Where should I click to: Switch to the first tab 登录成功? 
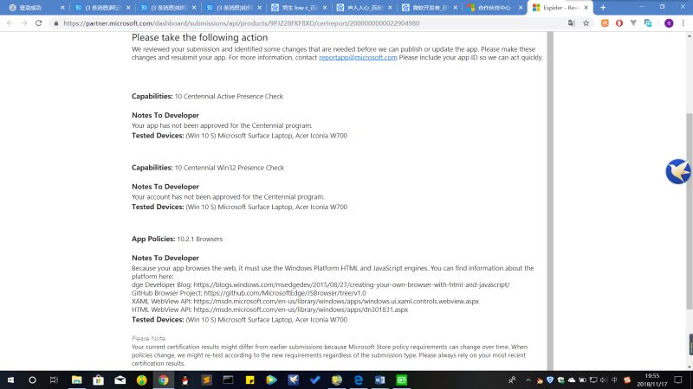tap(37, 8)
